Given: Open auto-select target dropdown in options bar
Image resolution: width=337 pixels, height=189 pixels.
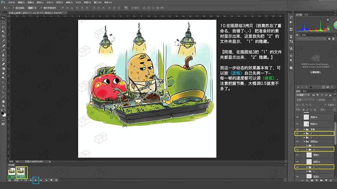Looking at the screenshot, I should coord(32,8).
